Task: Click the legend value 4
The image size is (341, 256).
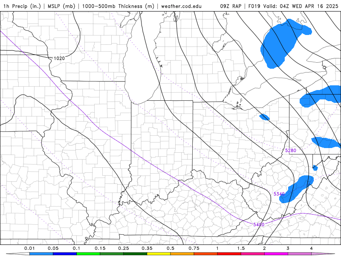Action: pos(312,248)
